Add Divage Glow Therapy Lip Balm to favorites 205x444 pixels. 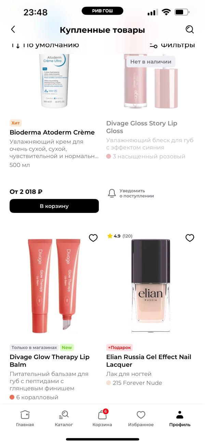click(x=93, y=238)
